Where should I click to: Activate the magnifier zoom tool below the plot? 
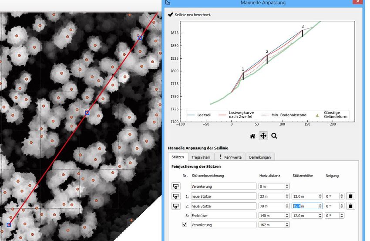pos(274,136)
